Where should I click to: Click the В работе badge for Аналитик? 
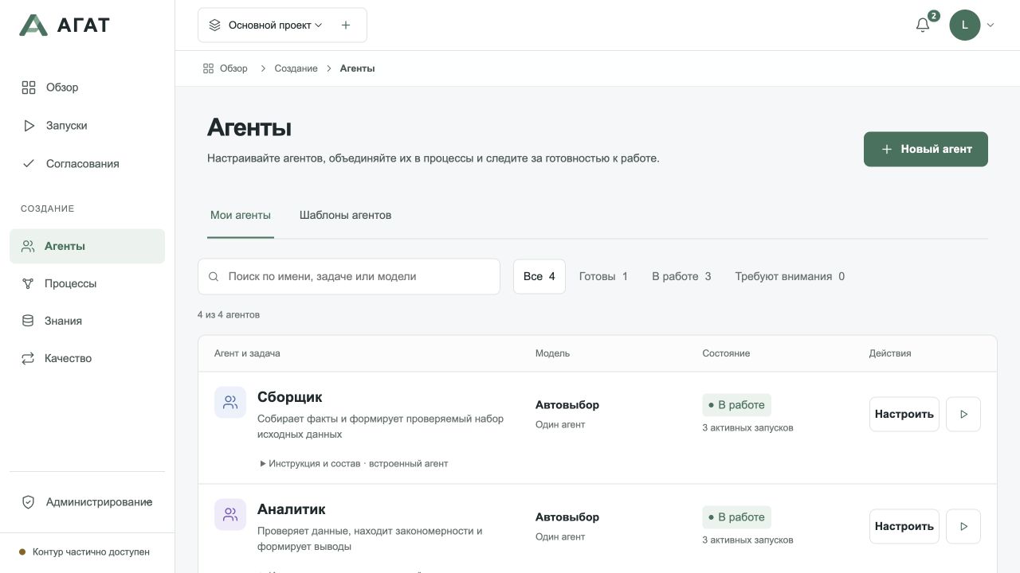[736, 517]
